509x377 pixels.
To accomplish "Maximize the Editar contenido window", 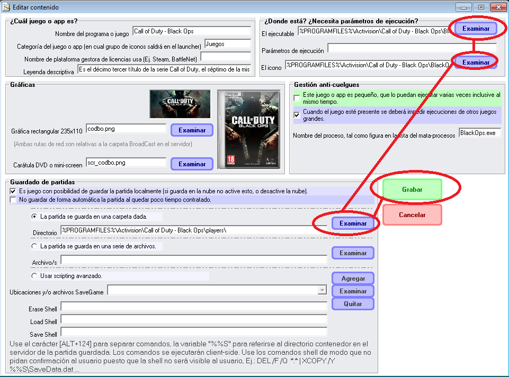I will tap(481, 7).
